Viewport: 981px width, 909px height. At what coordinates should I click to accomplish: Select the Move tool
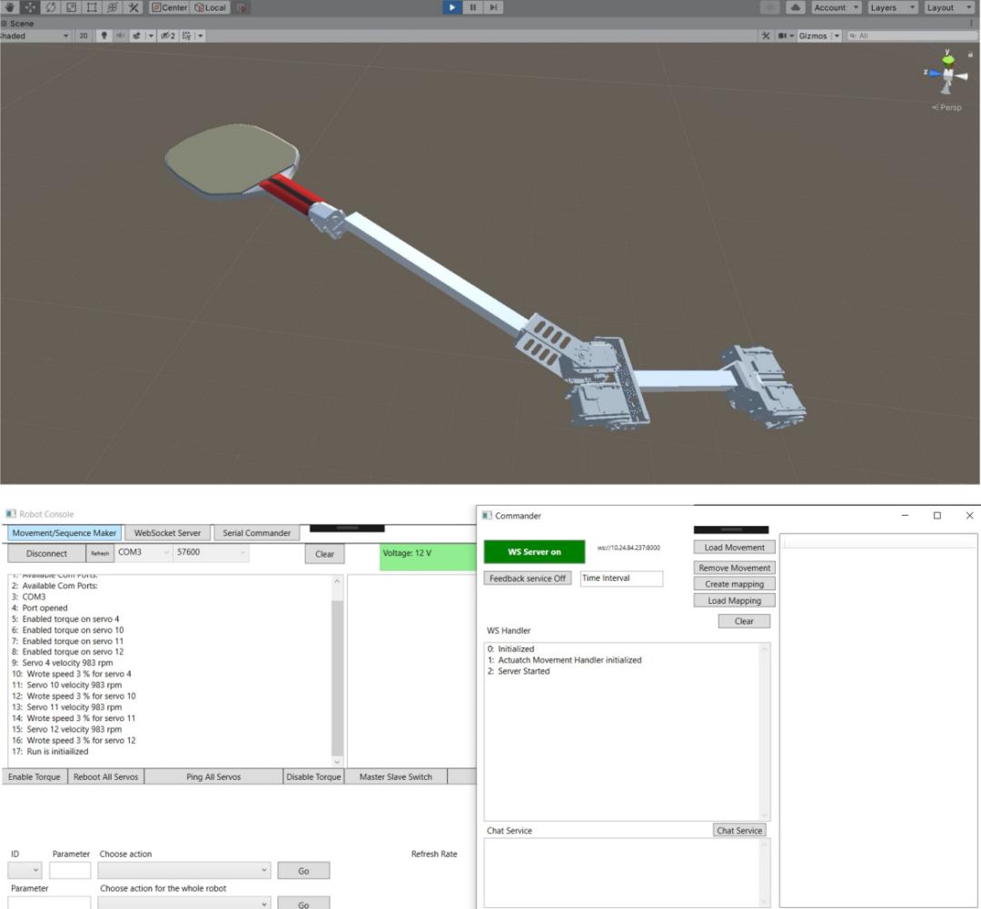click(x=31, y=7)
